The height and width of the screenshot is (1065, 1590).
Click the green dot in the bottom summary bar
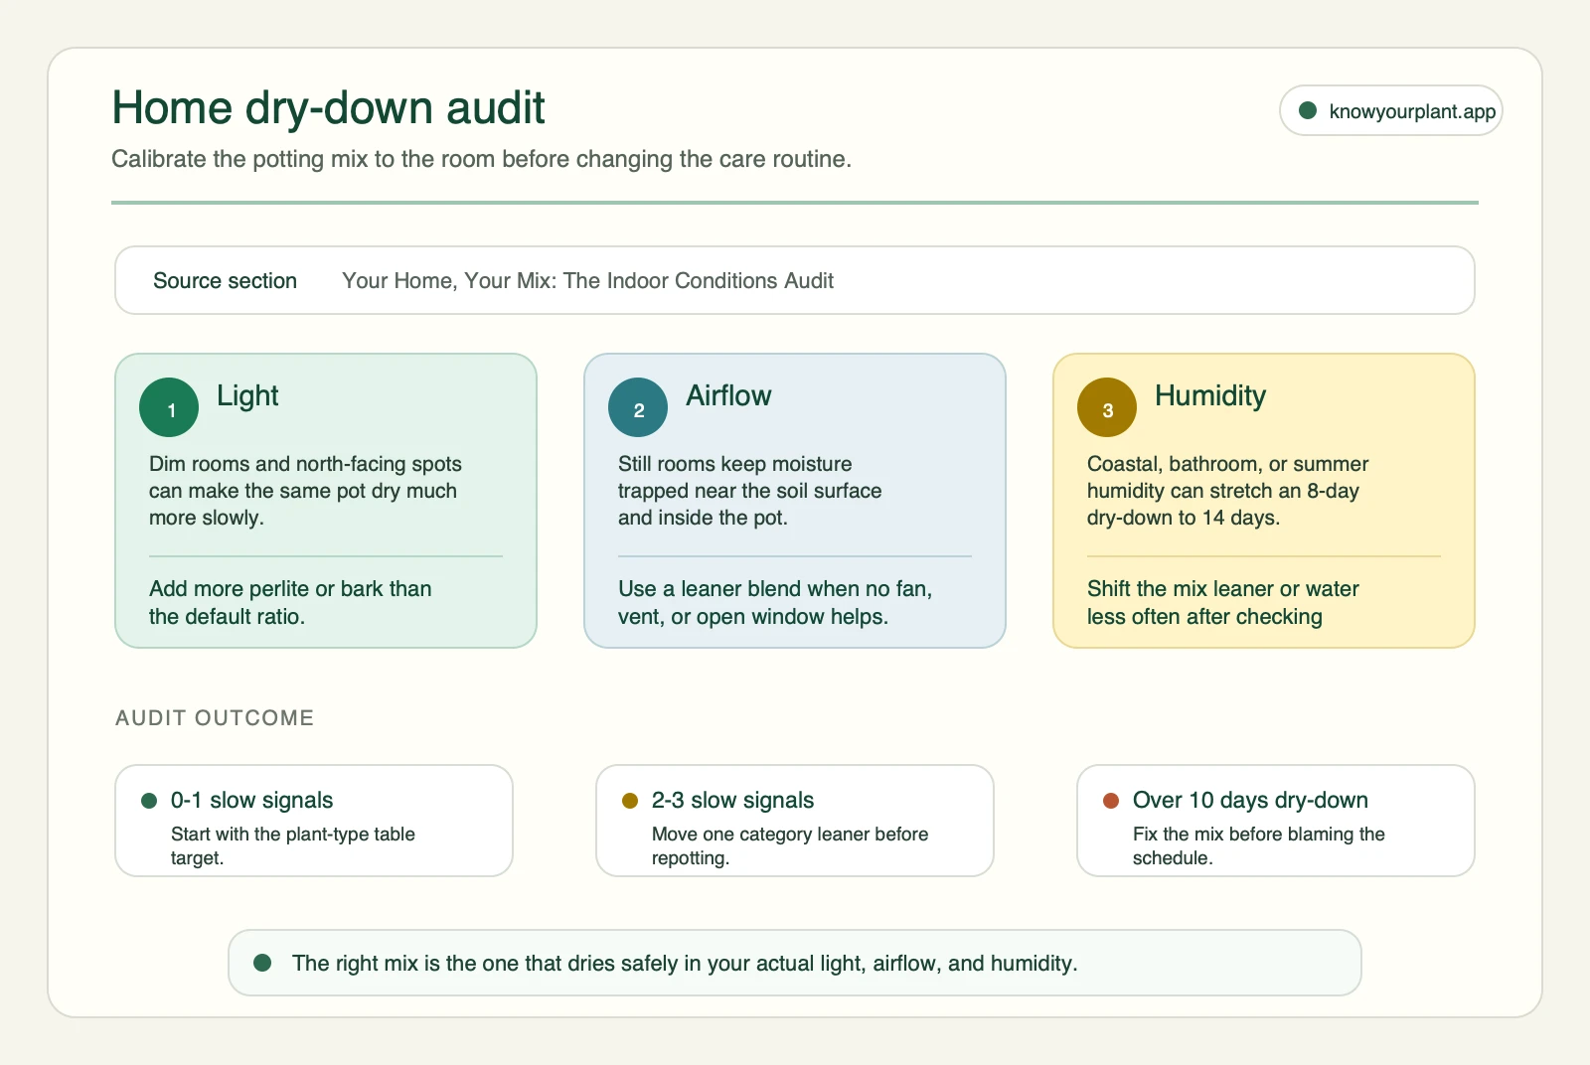click(x=262, y=963)
